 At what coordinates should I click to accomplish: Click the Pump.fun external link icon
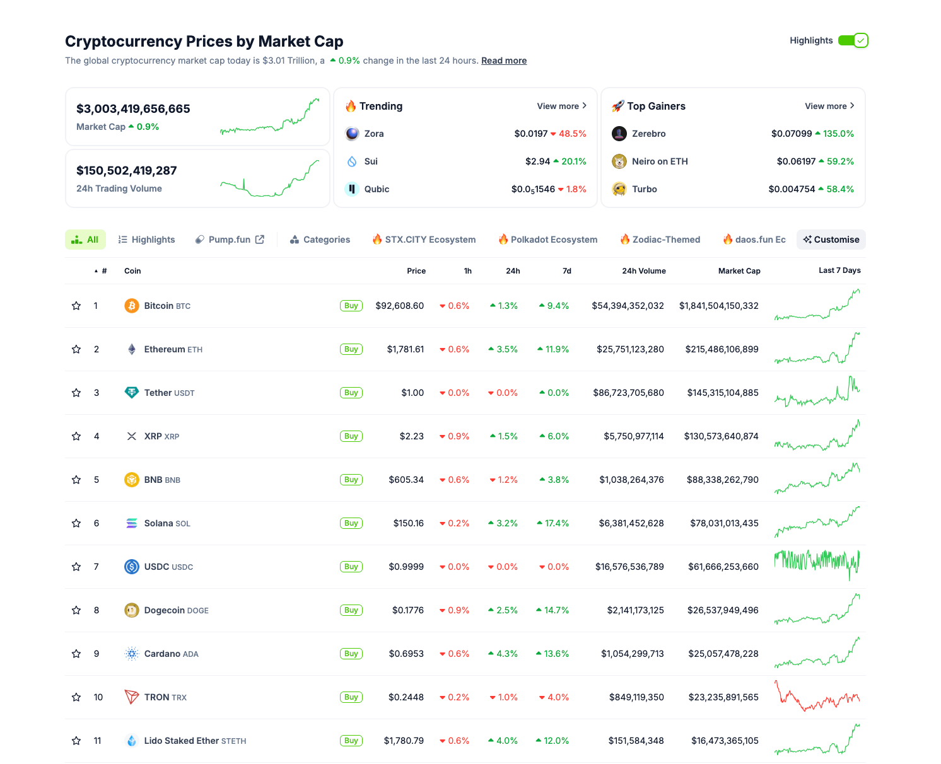259,239
